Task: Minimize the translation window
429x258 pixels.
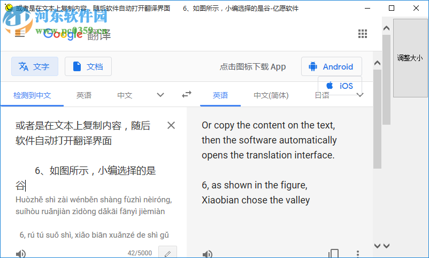Action: (367, 8)
